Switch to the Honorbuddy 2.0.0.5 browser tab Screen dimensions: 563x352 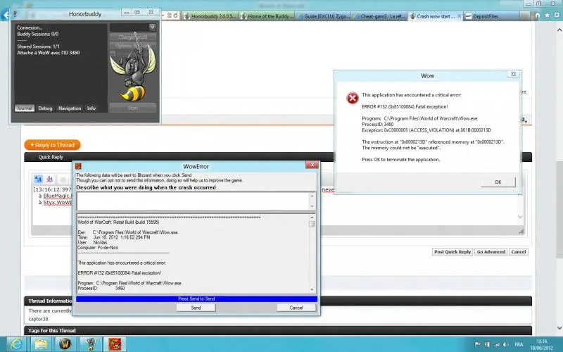(210, 16)
